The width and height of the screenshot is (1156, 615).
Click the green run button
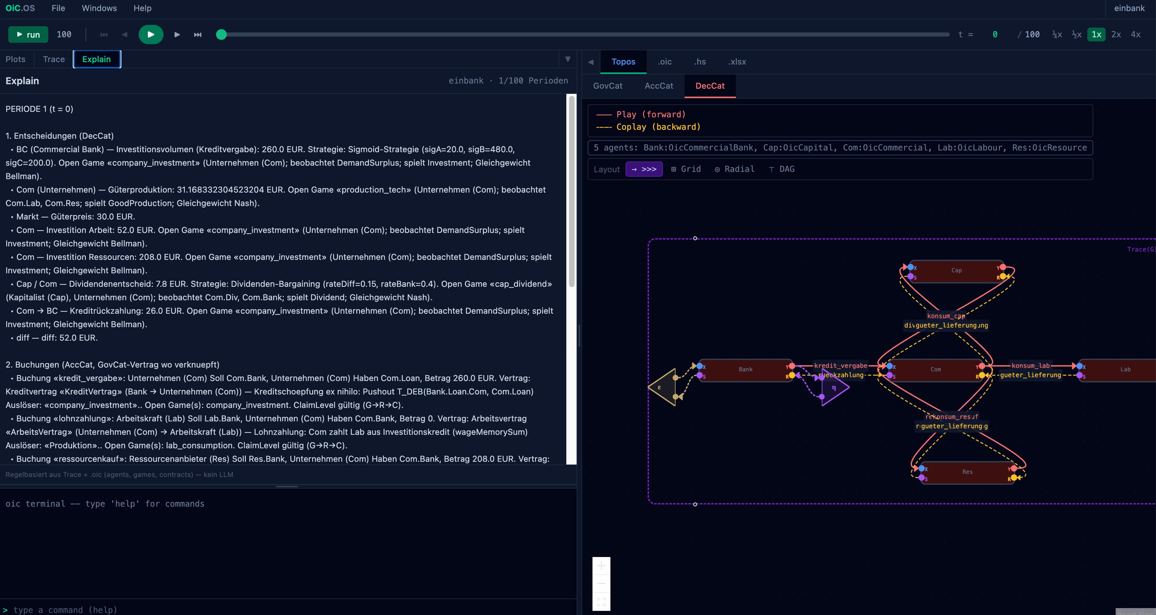click(x=28, y=35)
